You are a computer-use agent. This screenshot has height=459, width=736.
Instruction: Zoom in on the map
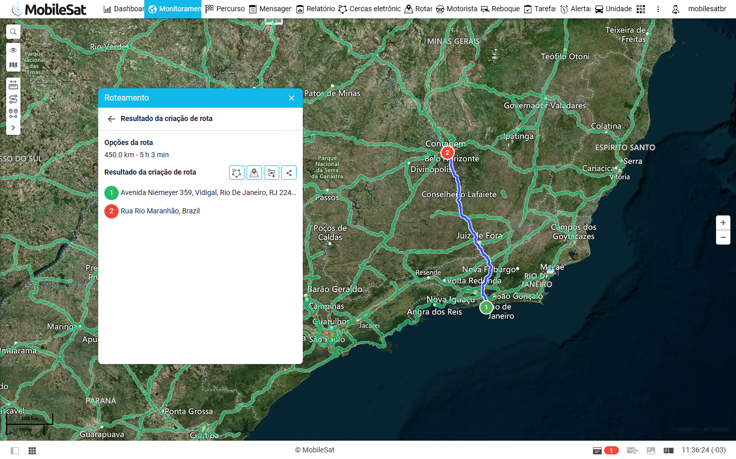click(723, 223)
